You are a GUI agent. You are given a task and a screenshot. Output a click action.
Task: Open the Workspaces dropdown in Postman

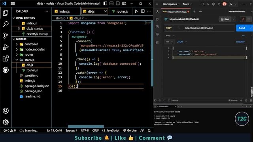pos(171,4)
